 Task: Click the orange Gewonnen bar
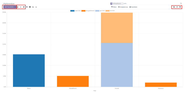coord(161,85)
